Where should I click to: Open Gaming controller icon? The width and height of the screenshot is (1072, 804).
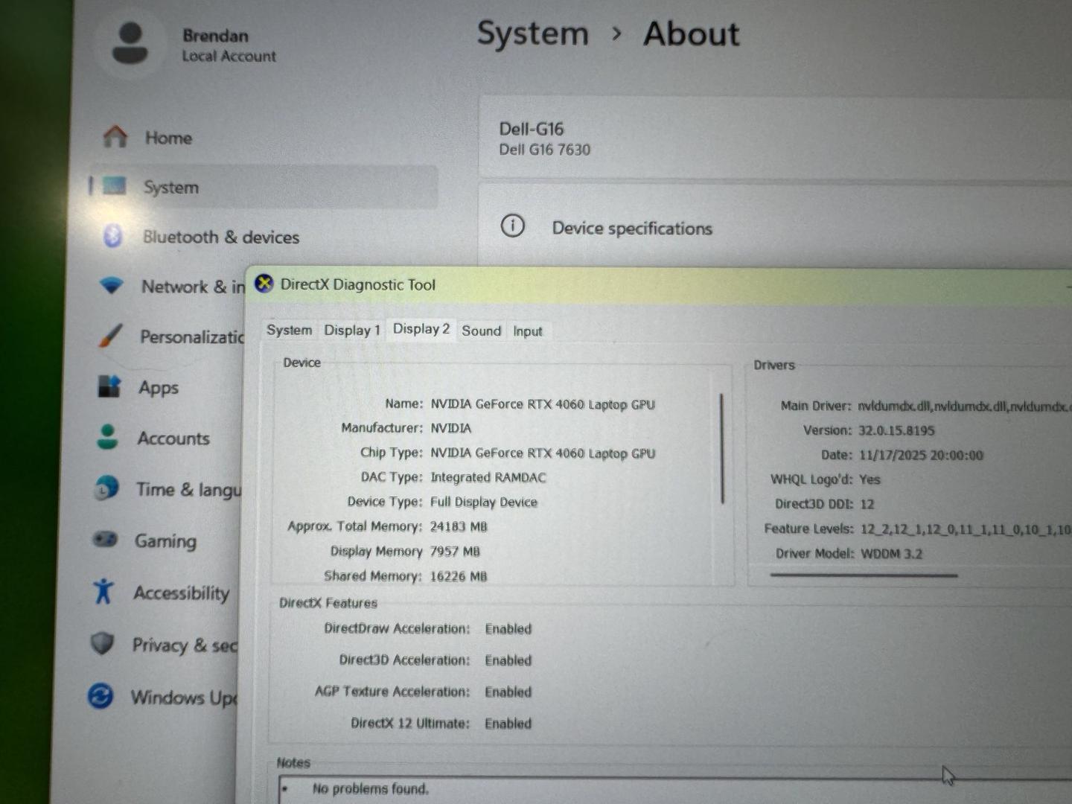coord(105,540)
